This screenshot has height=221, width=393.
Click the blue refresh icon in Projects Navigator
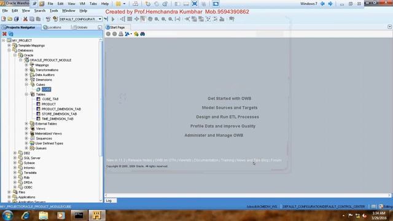11,34
